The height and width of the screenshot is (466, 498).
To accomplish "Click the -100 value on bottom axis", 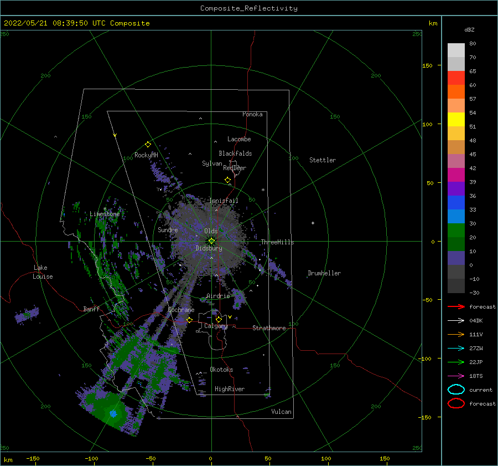I will 91,459.
